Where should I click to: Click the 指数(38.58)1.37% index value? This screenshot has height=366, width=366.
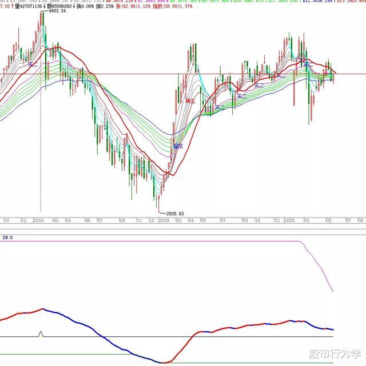(x=173, y=6)
